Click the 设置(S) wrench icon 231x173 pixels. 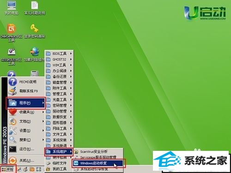click(12, 131)
